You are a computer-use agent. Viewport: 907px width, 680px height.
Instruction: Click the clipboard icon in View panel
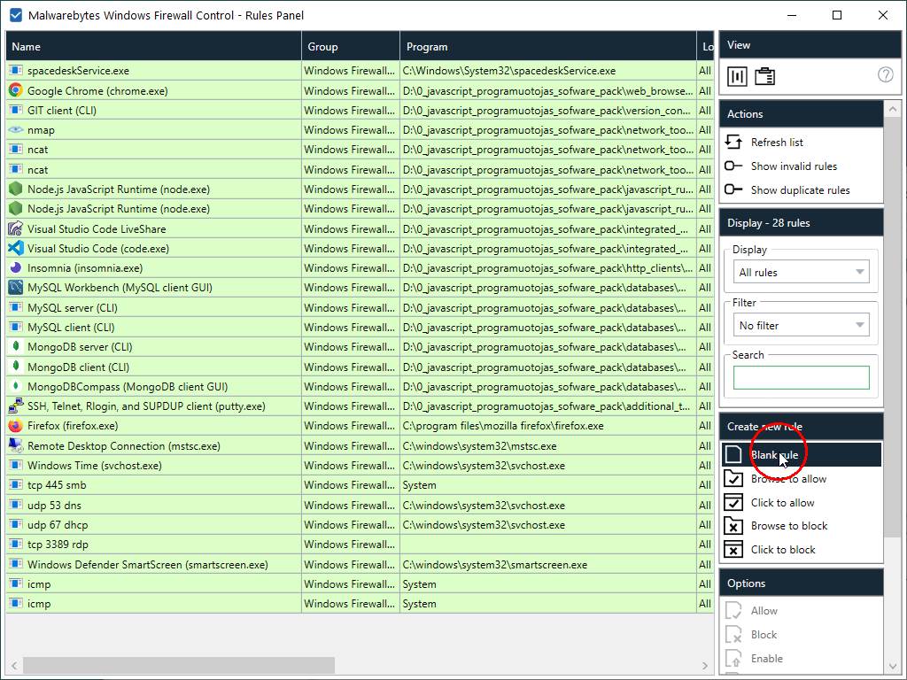coord(764,76)
